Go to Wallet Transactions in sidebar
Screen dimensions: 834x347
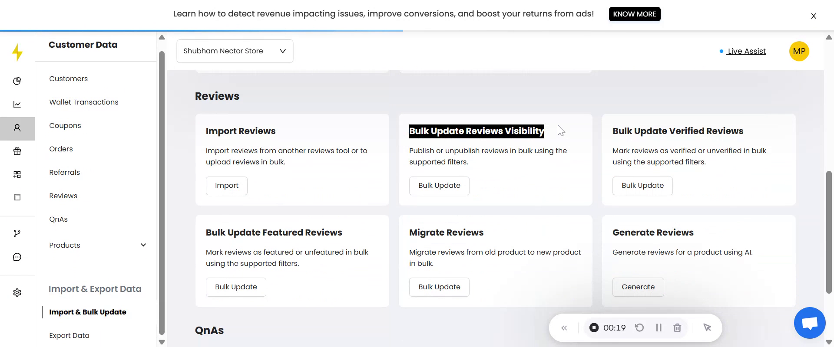coord(84,102)
